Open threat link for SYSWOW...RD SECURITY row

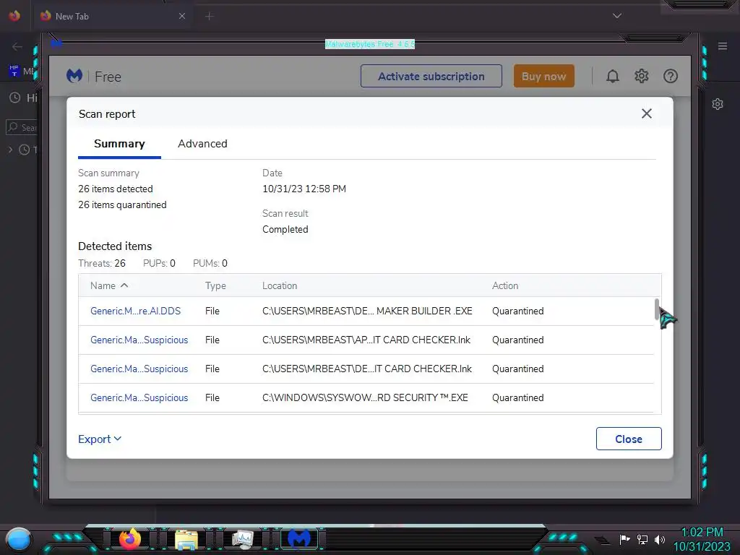click(139, 397)
